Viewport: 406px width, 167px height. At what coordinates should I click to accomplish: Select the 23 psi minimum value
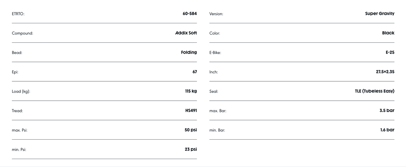tap(191, 149)
